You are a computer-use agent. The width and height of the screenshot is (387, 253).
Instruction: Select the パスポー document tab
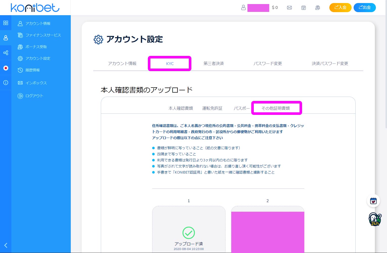tap(242, 108)
